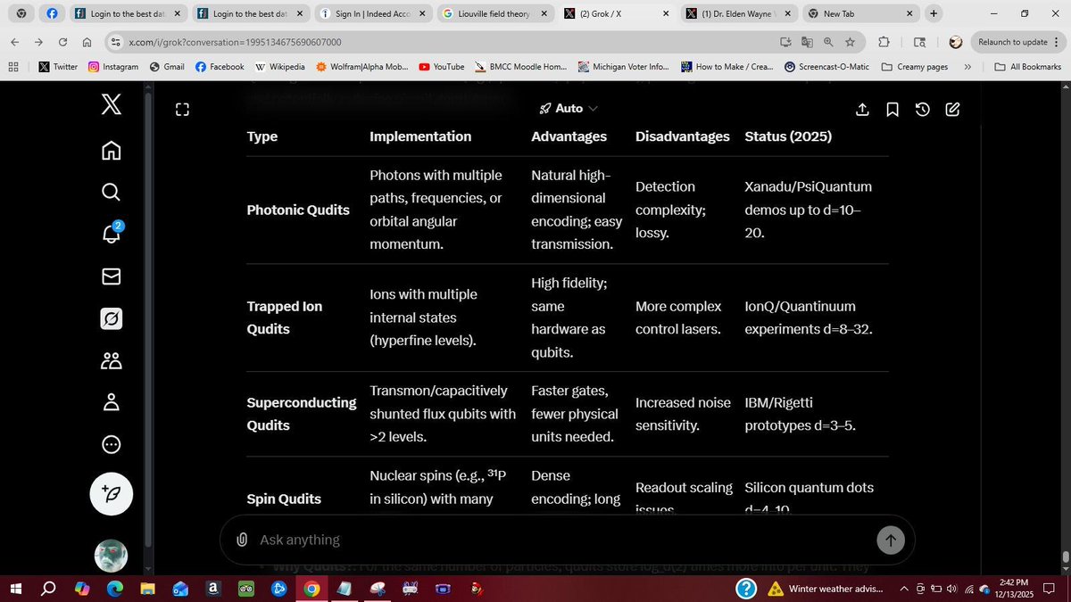Open Grok chat history clock icon
Viewport: 1071px width, 602px height.
(x=923, y=109)
